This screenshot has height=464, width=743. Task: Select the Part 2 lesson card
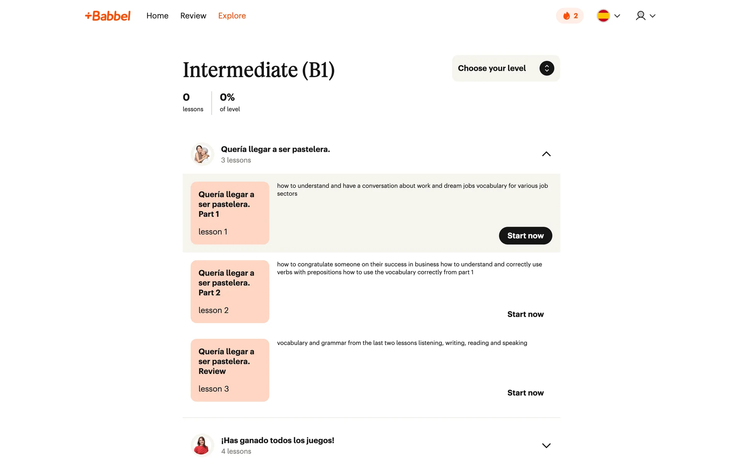click(230, 292)
